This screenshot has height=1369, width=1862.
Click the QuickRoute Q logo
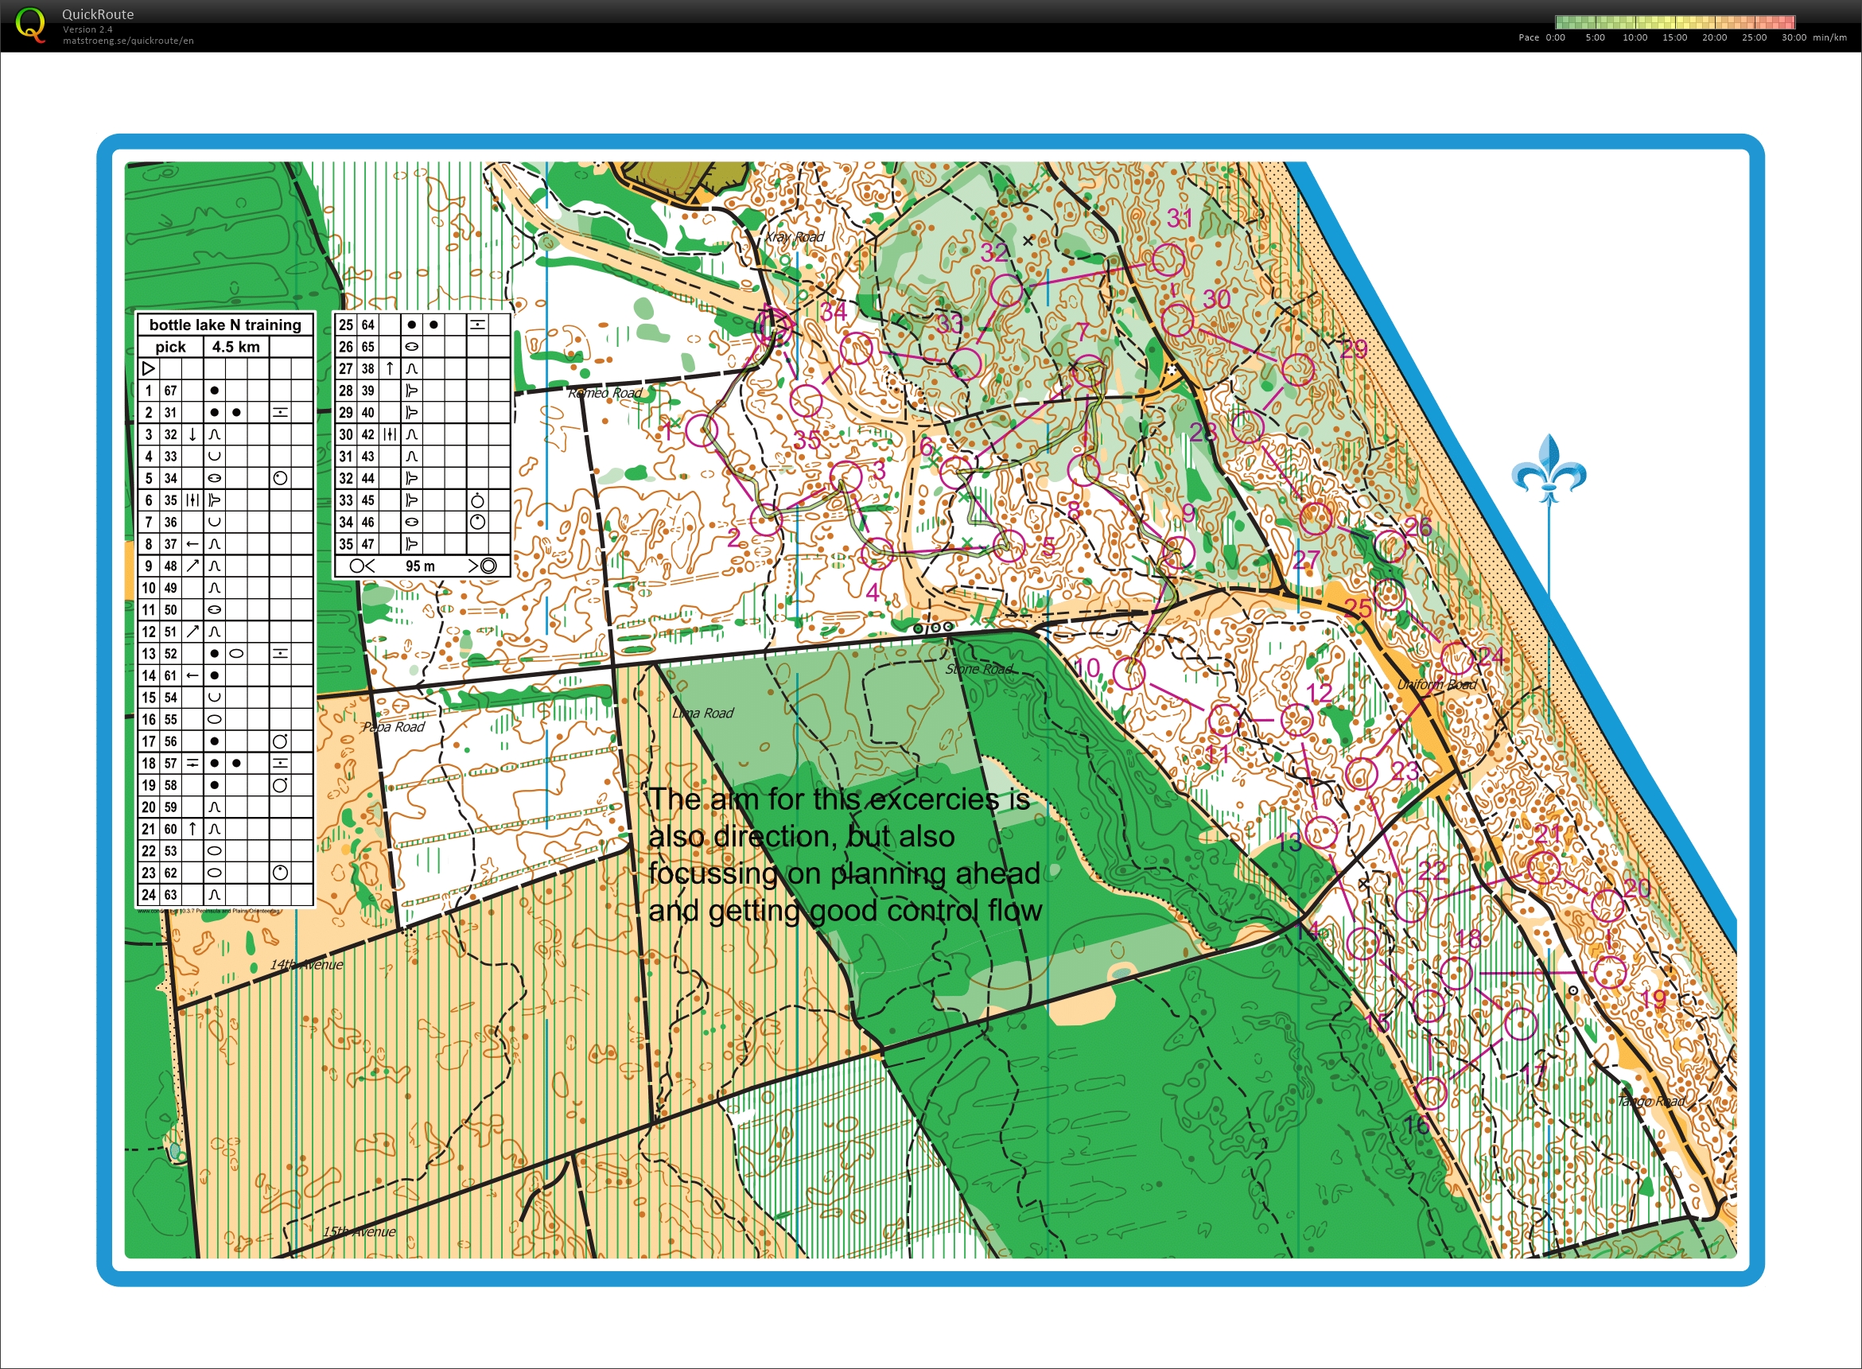point(31,25)
